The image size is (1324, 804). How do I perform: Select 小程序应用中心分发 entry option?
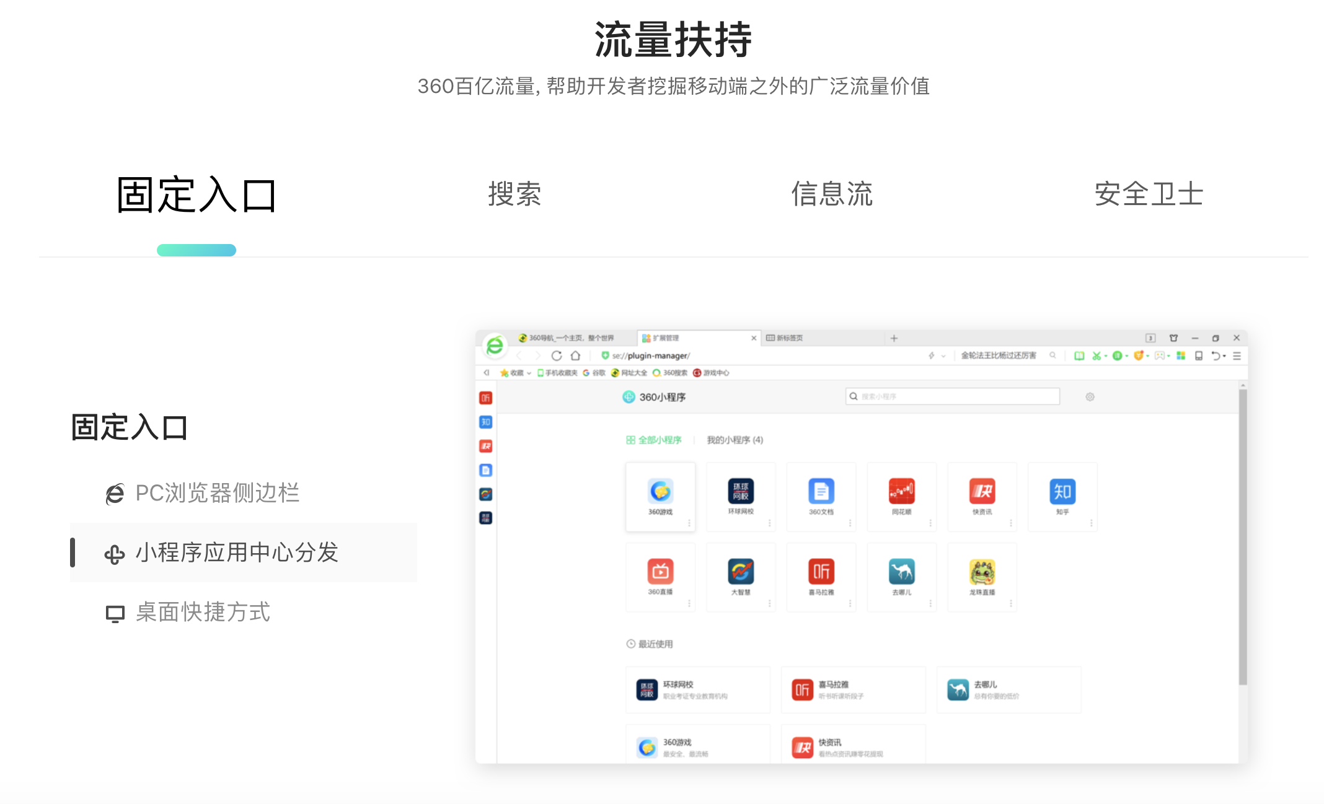tap(244, 553)
